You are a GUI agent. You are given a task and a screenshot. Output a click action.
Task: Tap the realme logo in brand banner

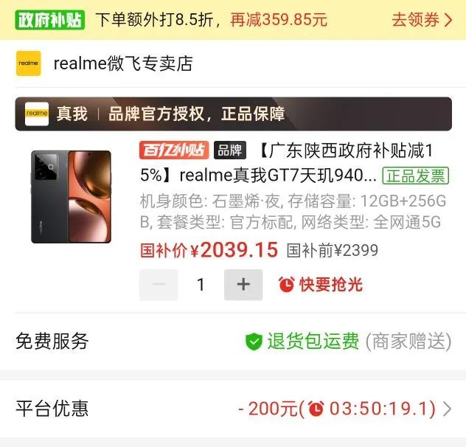coord(37,114)
